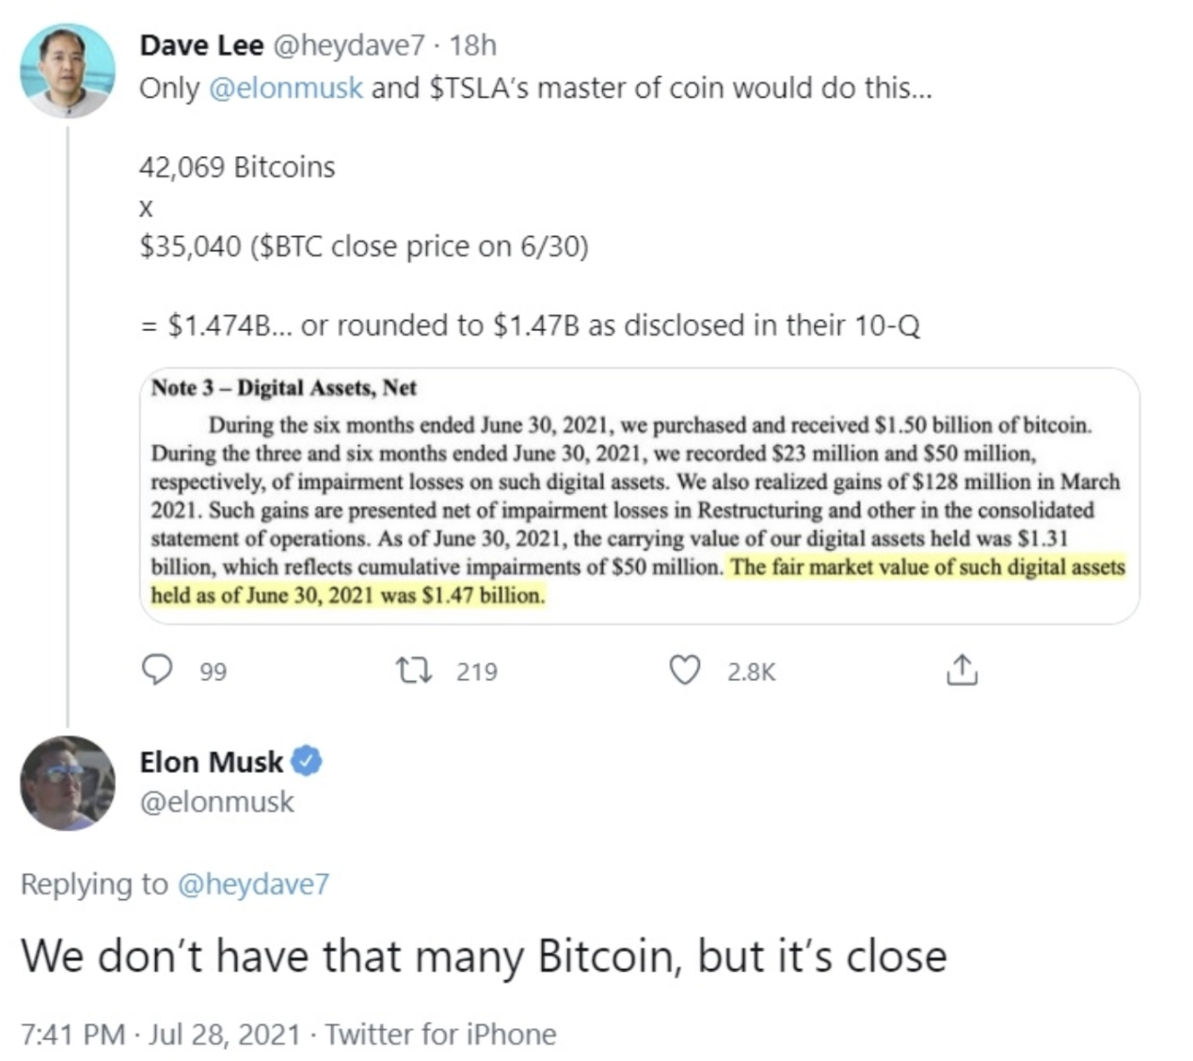Screen dimensions: 1193x1061
Task: Like the tweet with heart icon
Action: [x=684, y=671]
